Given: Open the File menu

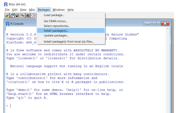Looking at the screenshot, I should [7, 10].
